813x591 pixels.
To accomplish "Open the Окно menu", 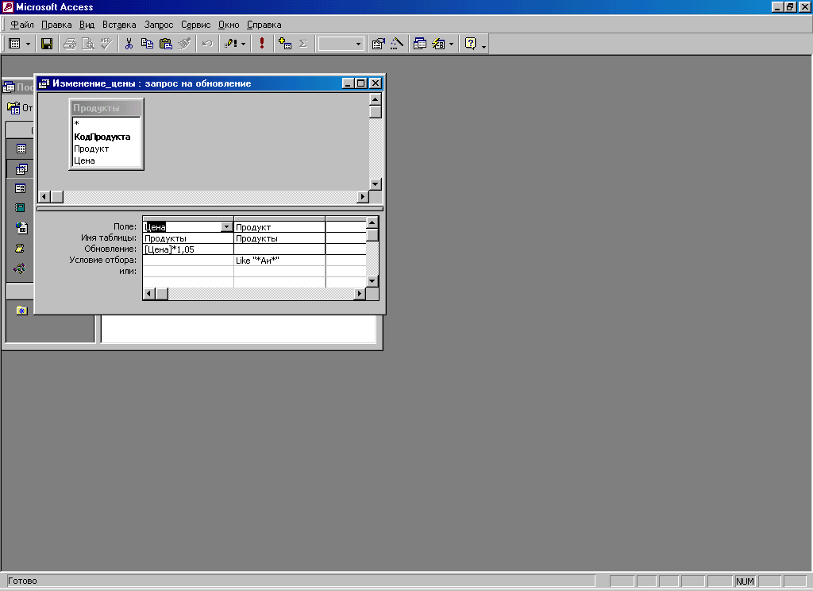I will (x=229, y=25).
